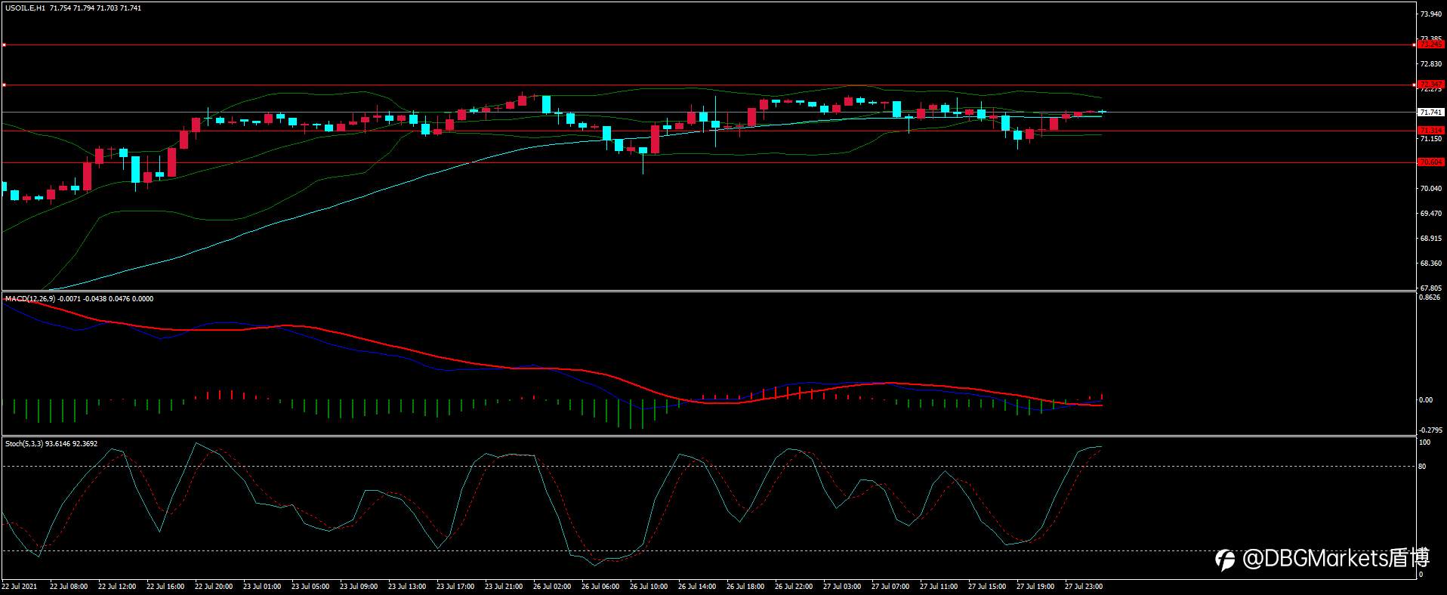Viewport: 1447px width, 595px height.
Task: Click the 22 Jul 2021 date label
Action: coord(20,586)
